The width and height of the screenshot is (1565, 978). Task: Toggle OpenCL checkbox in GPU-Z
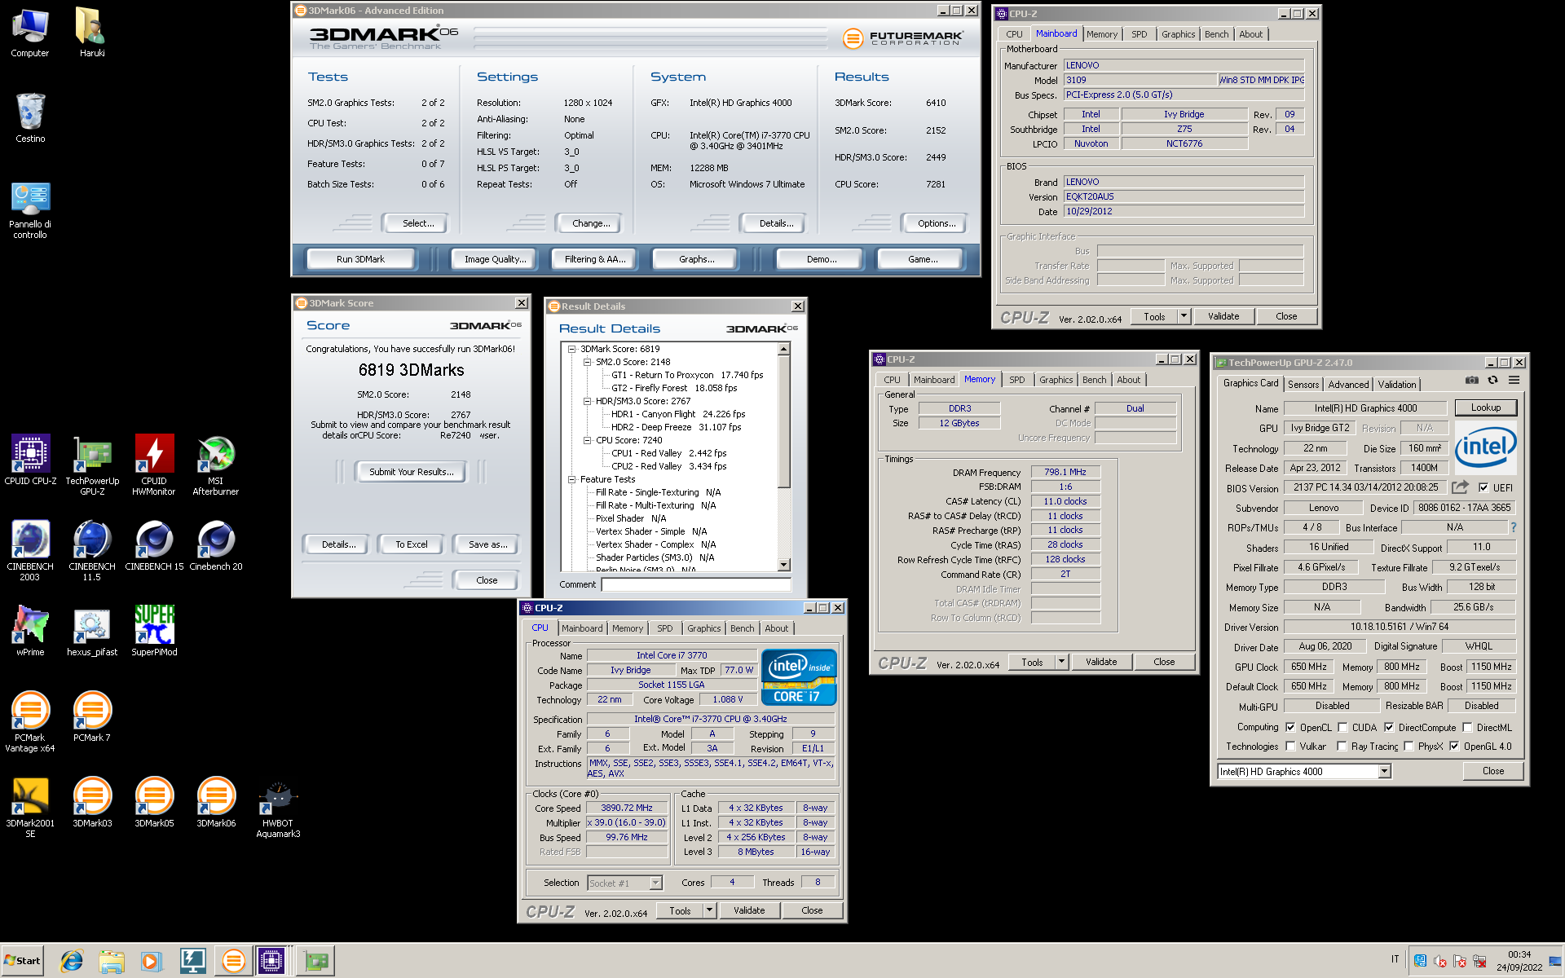tap(1290, 728)
